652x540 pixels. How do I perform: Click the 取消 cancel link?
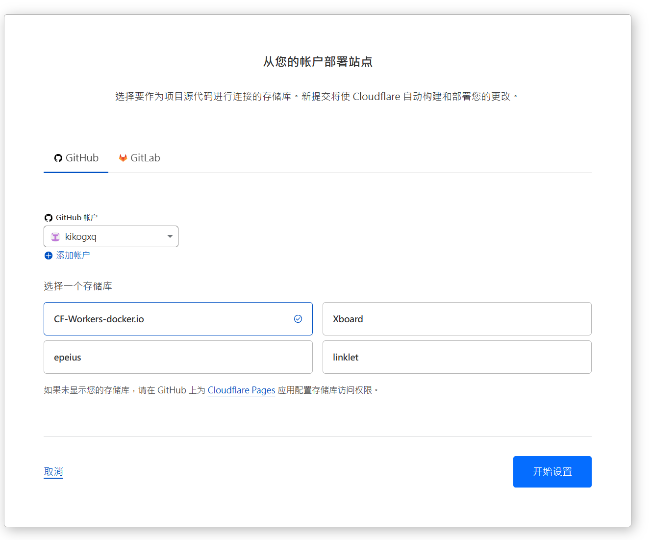coord(53,471)
